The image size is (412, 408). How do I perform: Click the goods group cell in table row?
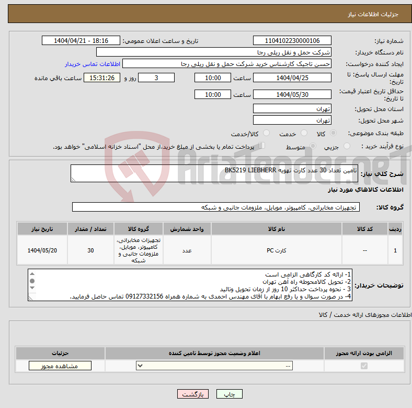click(139, 250)
